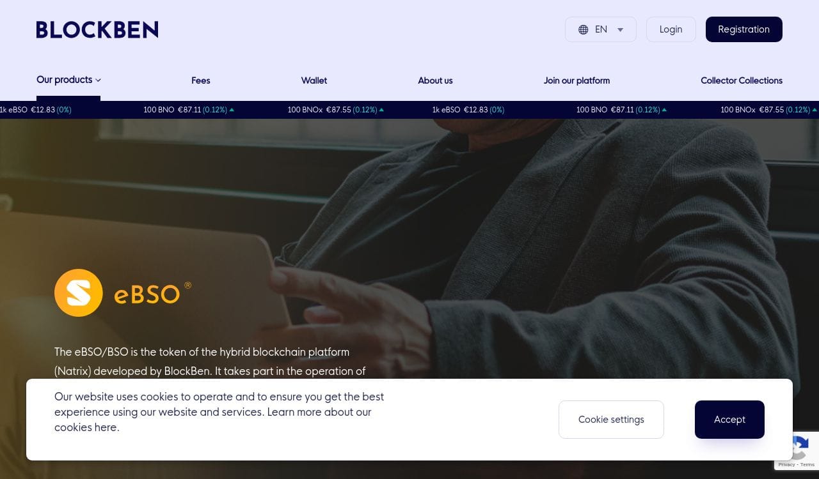Click the orange eBSO coin logo
The height and width of the screenshot is (479, 819).
79,293
